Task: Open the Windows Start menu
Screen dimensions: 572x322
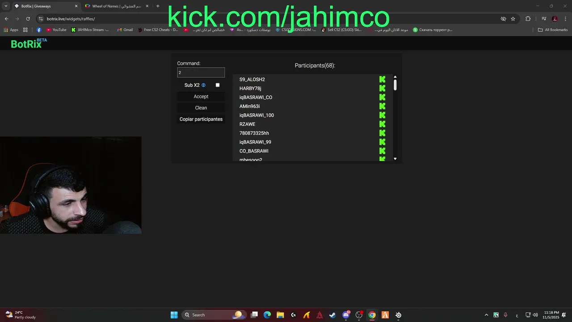Action: 174,315
